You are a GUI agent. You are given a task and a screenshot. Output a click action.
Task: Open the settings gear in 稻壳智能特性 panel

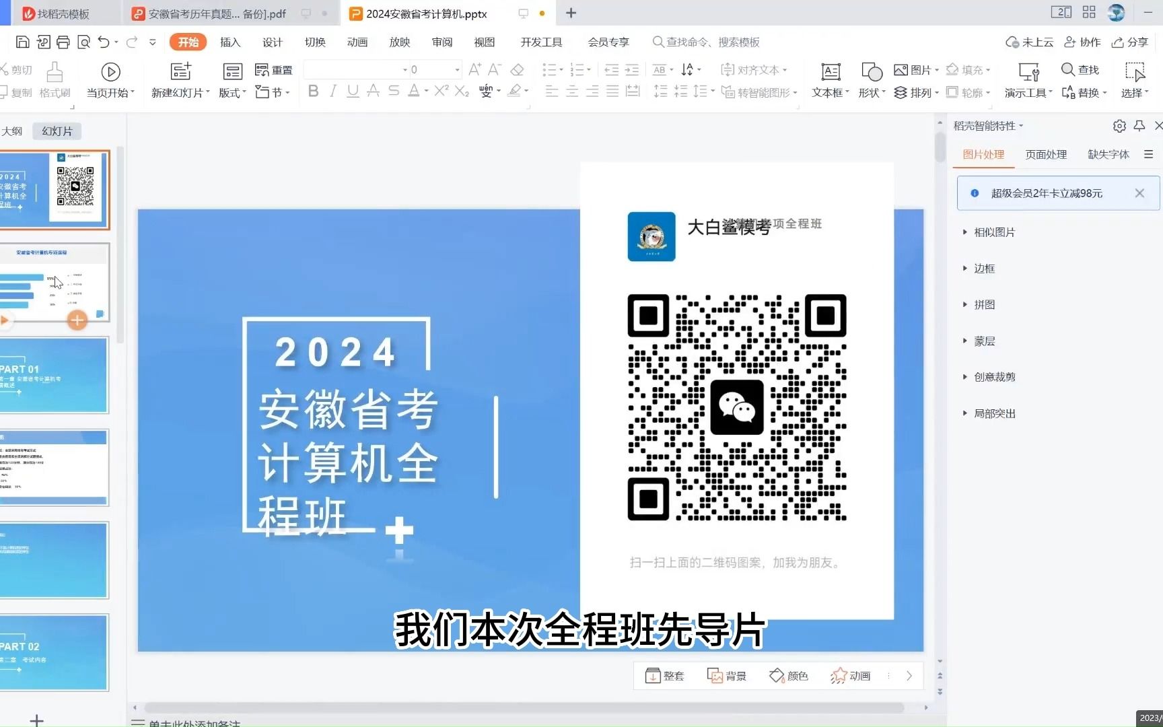click(1119, 126)
